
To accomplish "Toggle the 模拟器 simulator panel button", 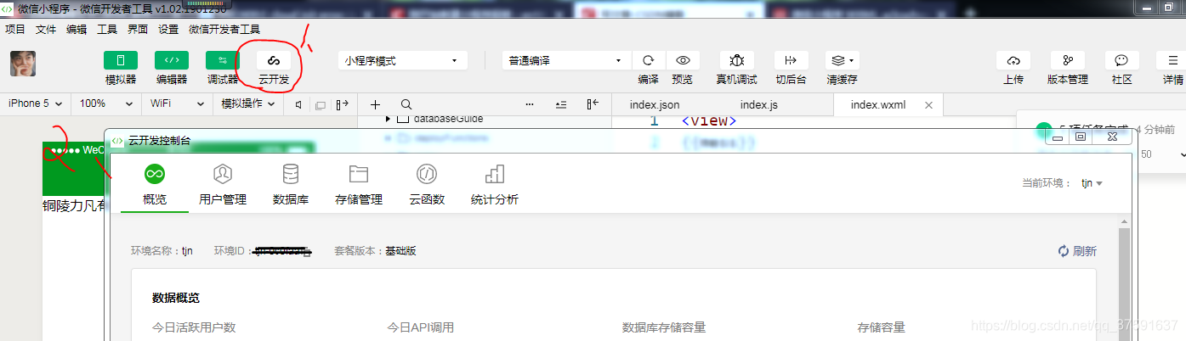I will 121,61.
